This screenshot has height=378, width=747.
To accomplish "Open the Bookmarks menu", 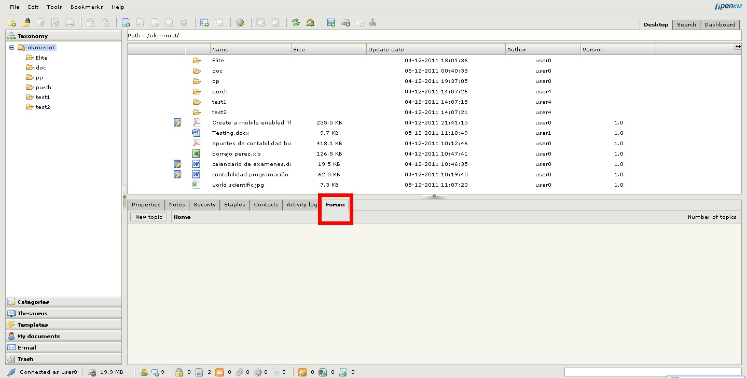I will (87, 7).
